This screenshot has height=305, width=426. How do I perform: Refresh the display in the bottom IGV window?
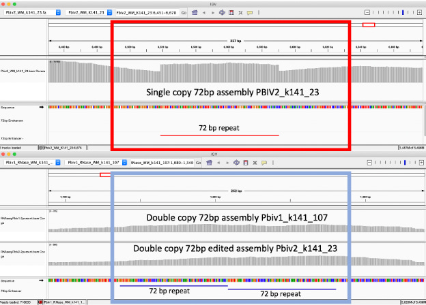point(236,163)
